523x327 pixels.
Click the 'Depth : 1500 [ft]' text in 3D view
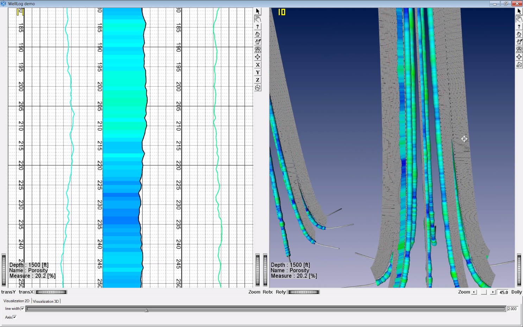pyautogui.click(x=290, y=265)
